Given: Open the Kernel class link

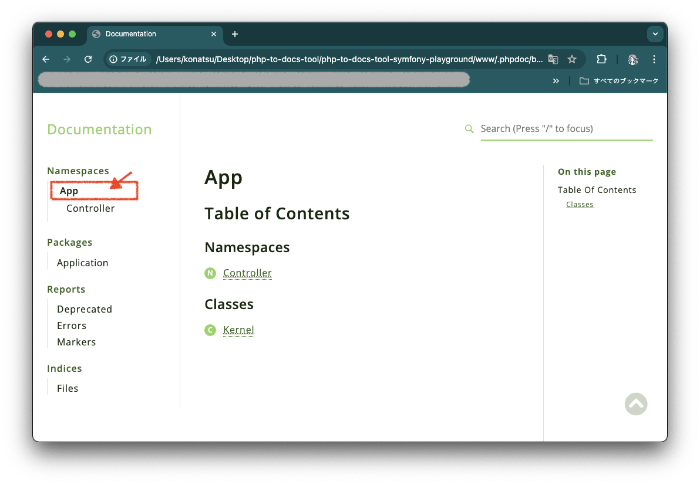Looking at the screenshot, I should coord(238,330).
